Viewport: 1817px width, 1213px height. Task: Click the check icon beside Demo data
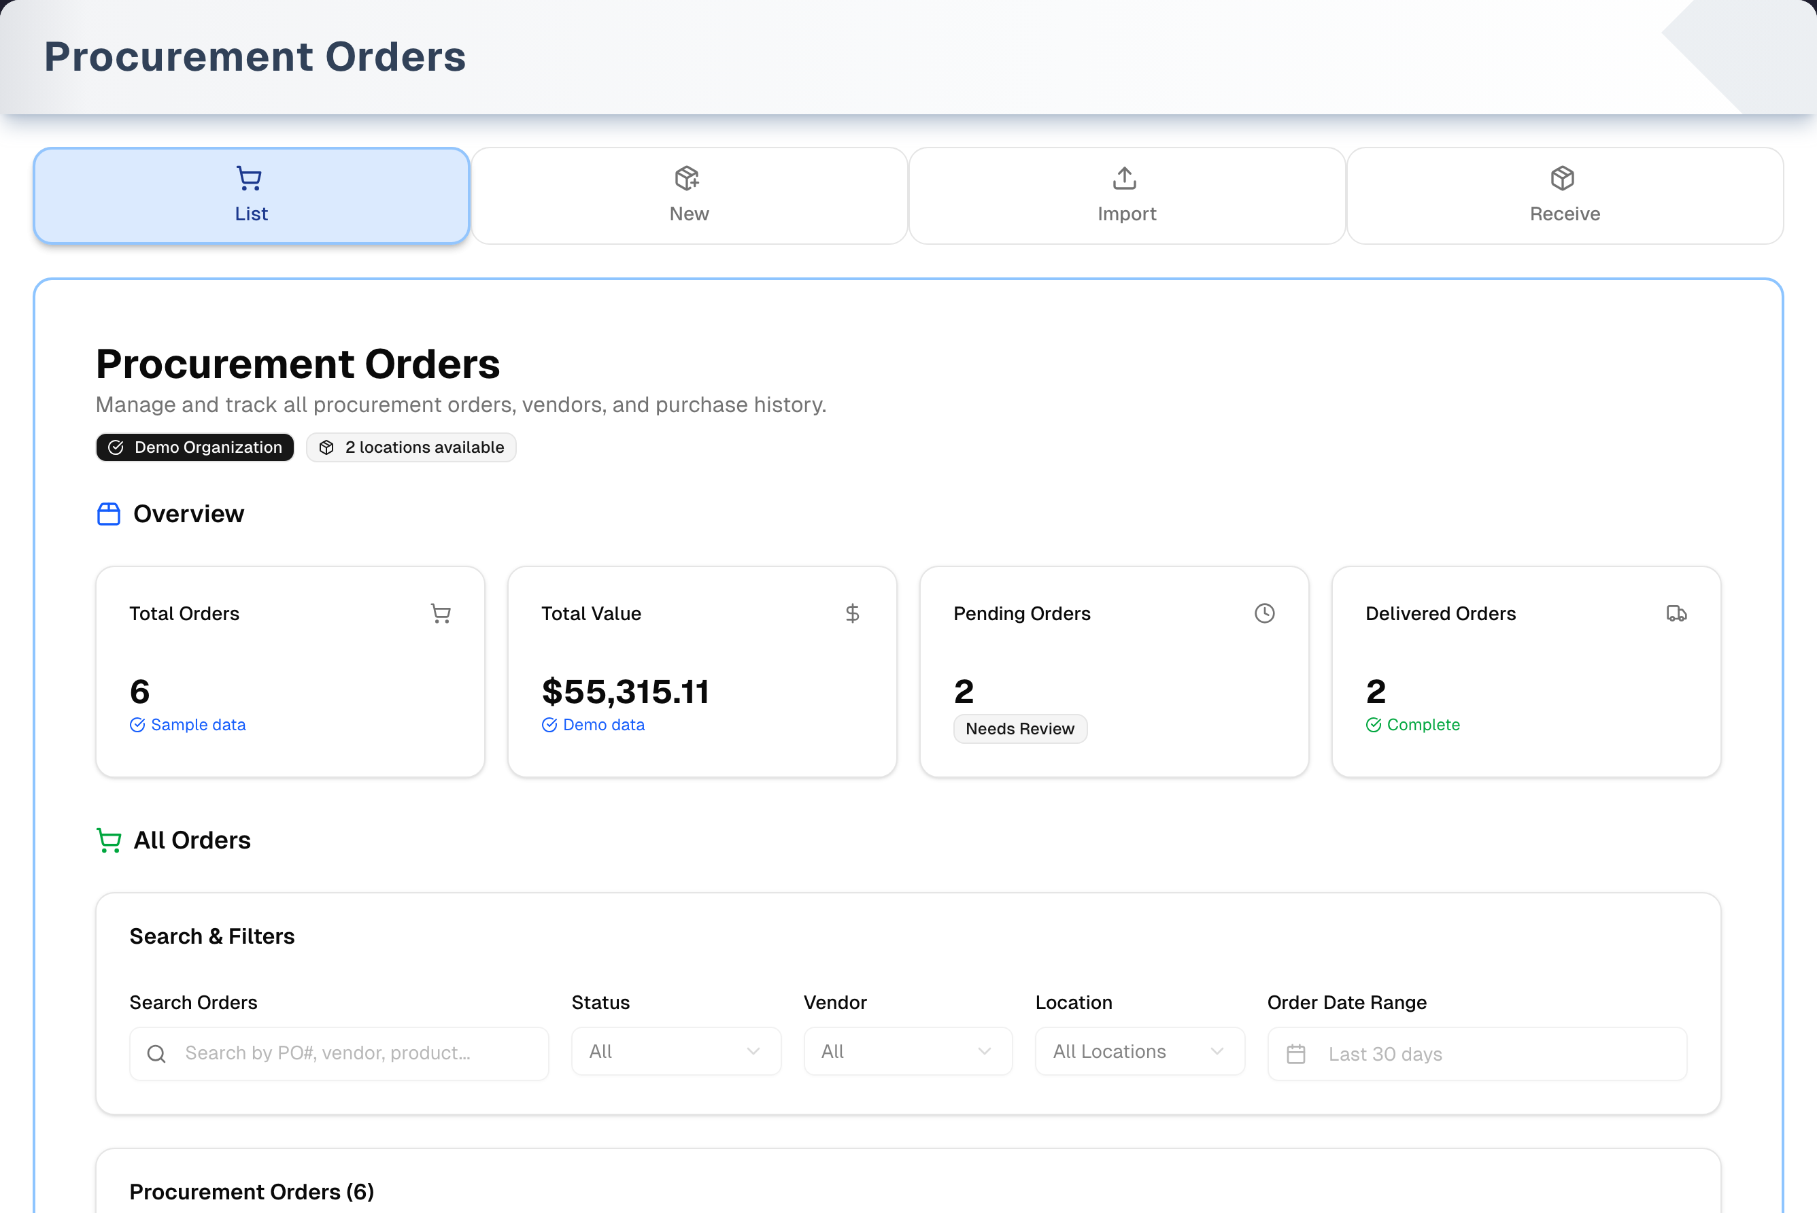point(549,725)
